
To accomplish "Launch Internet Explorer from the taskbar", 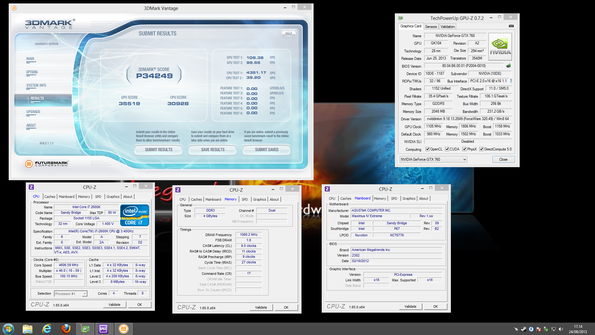I will tap(47, 329).
